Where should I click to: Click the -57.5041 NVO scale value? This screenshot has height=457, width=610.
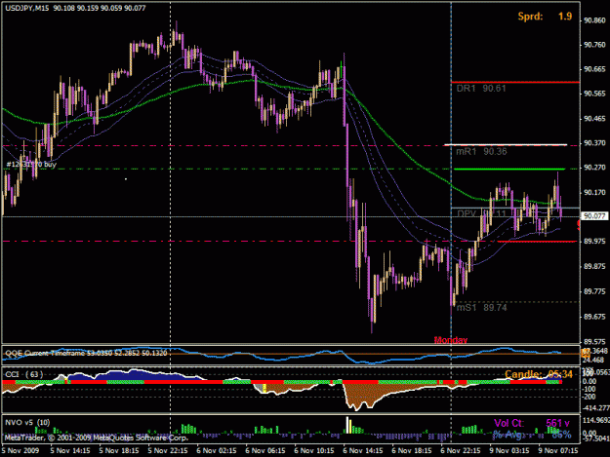click(595, 439)
